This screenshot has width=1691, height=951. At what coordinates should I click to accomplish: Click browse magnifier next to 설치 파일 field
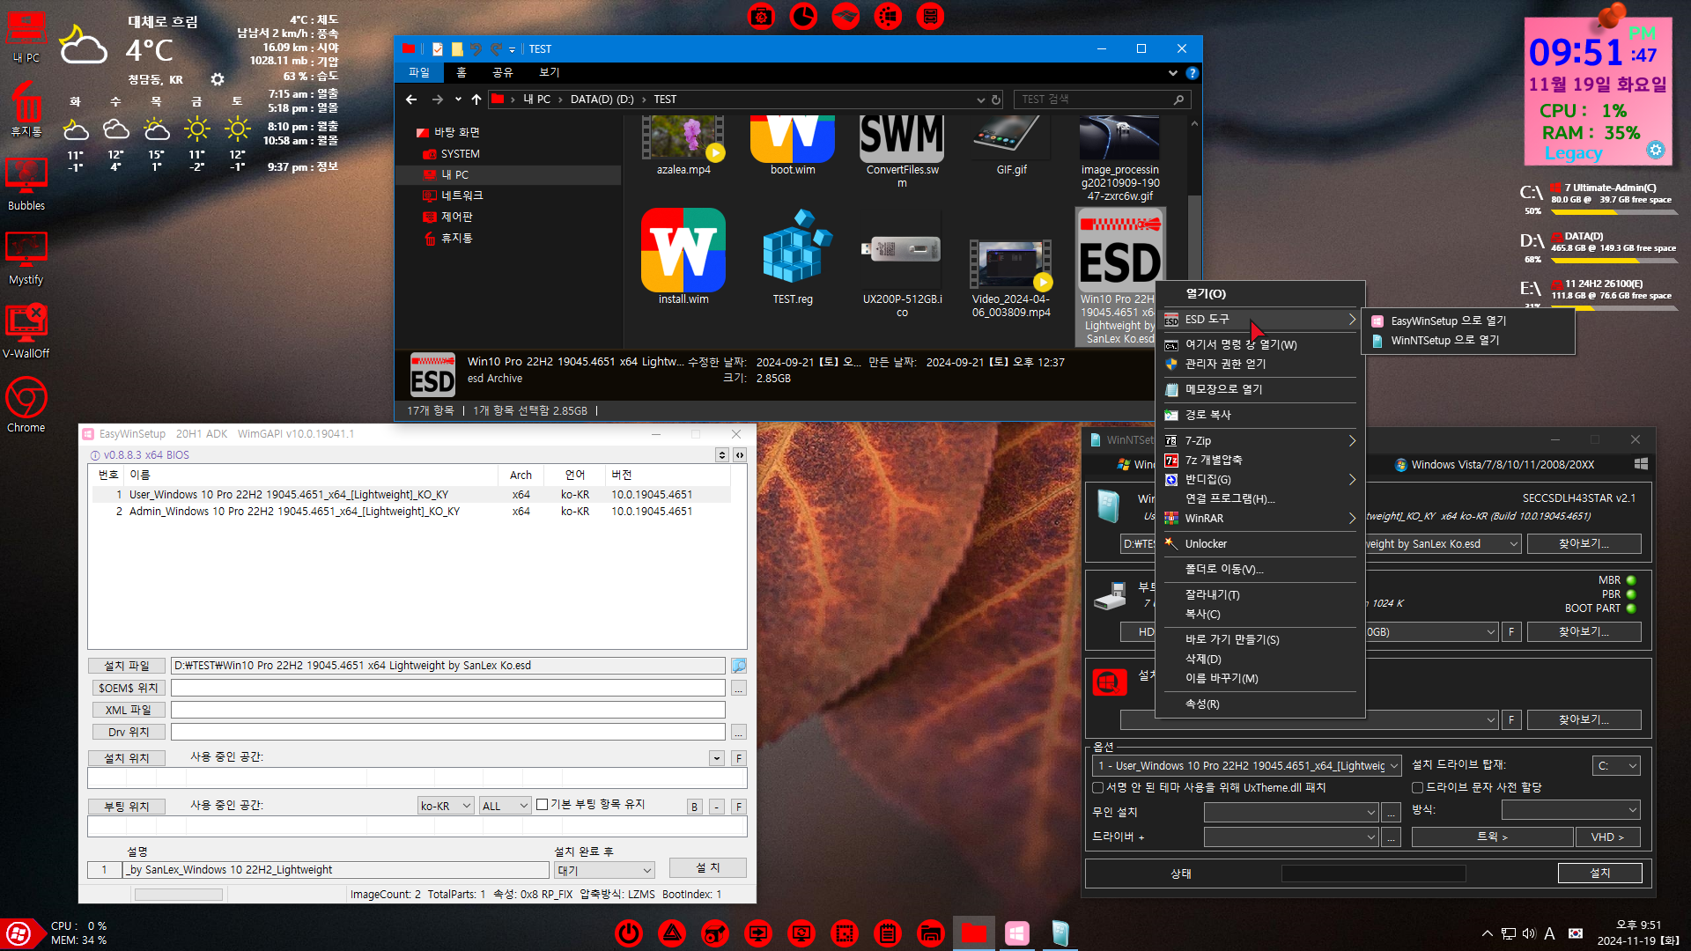point(739,666)
